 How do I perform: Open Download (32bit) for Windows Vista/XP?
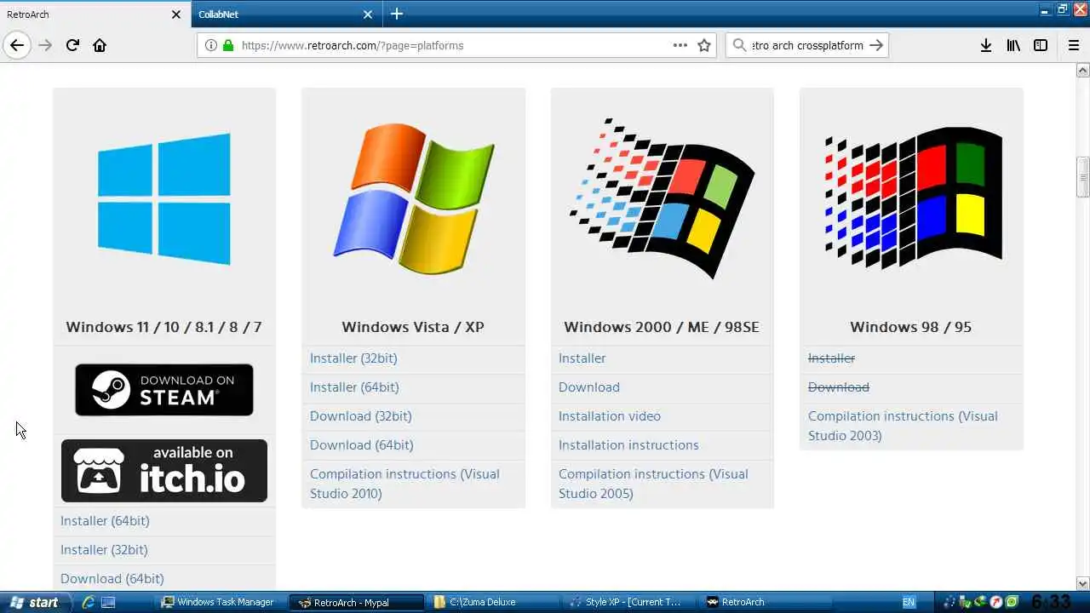point(361,415)
